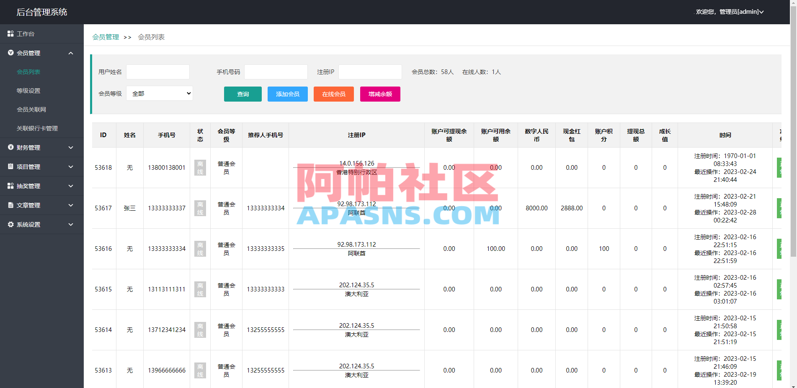Screen dimensions: 797x388
Task: Click the 抽奖管理 lottery management icon
Action: pyautogui.click(x=10, y=186)
